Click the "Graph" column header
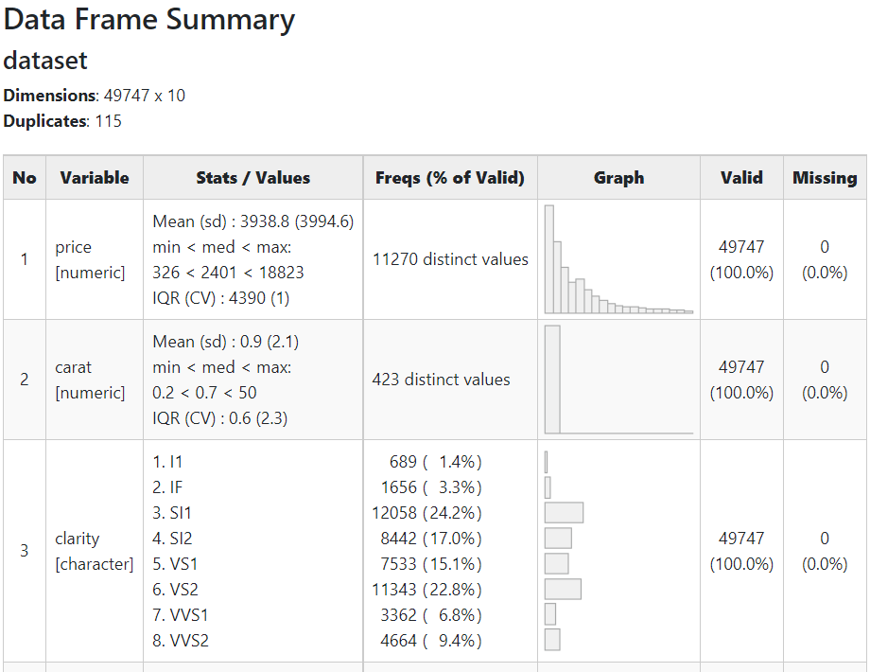870x672 pixels. point(618,178)
